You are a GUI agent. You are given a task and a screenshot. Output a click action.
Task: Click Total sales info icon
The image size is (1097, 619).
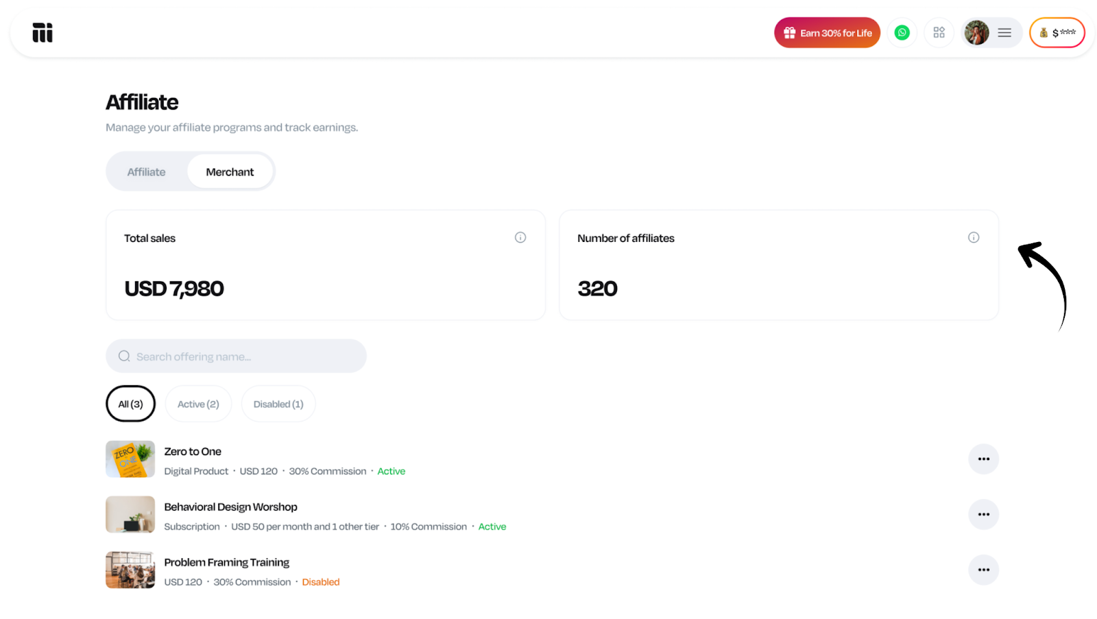click(520, 237)
